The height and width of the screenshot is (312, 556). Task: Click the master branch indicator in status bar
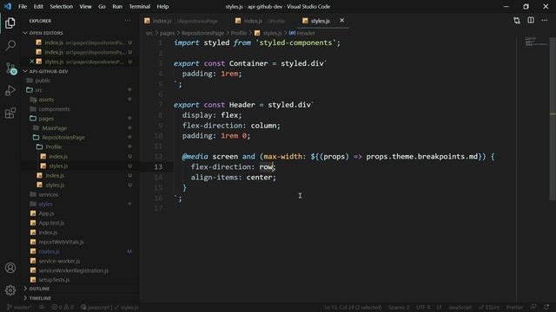[19, 308]
